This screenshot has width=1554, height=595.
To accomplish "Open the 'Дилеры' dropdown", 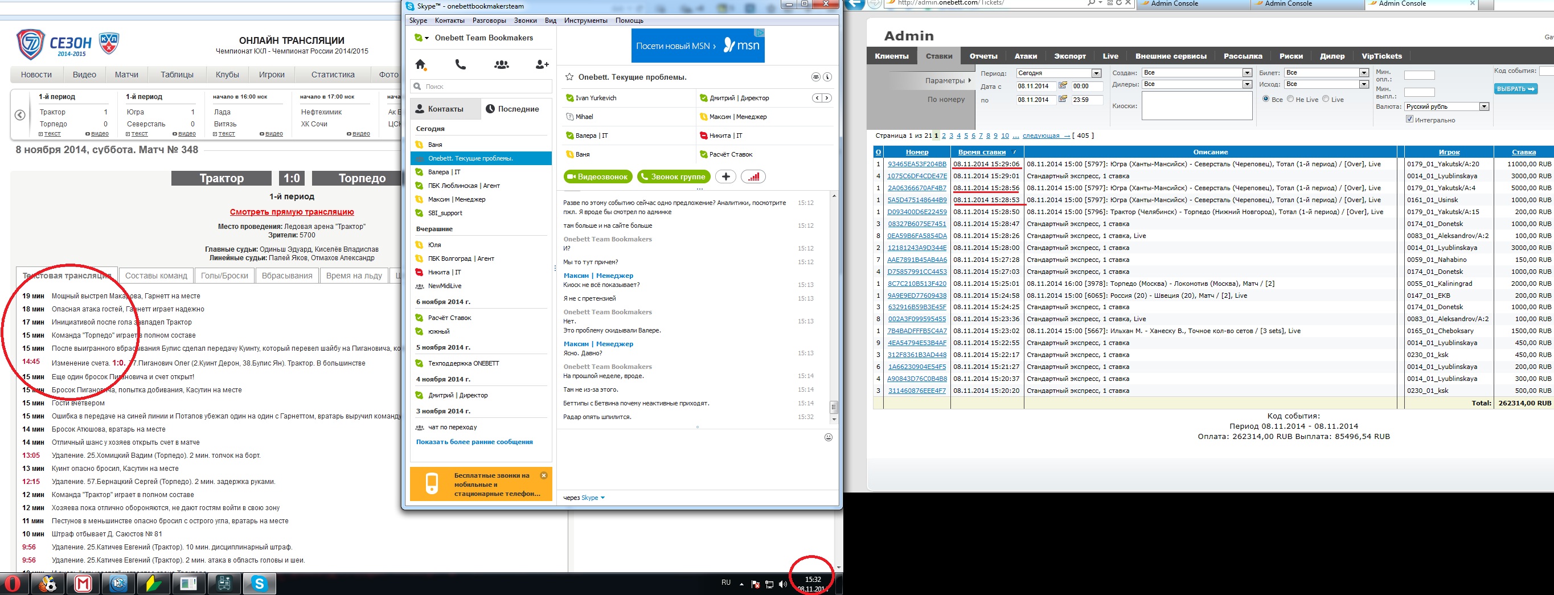I will 1197,84.
